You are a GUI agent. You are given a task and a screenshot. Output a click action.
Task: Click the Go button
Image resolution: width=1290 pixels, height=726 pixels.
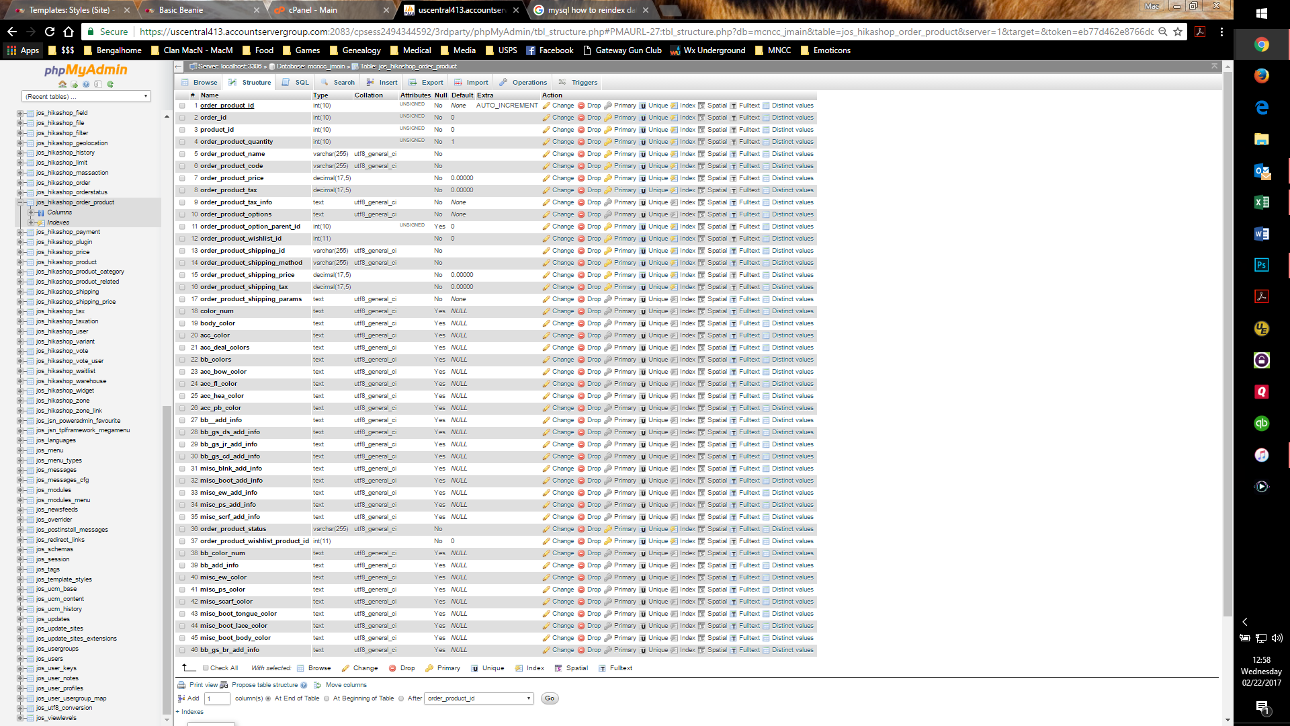(549, 698)
